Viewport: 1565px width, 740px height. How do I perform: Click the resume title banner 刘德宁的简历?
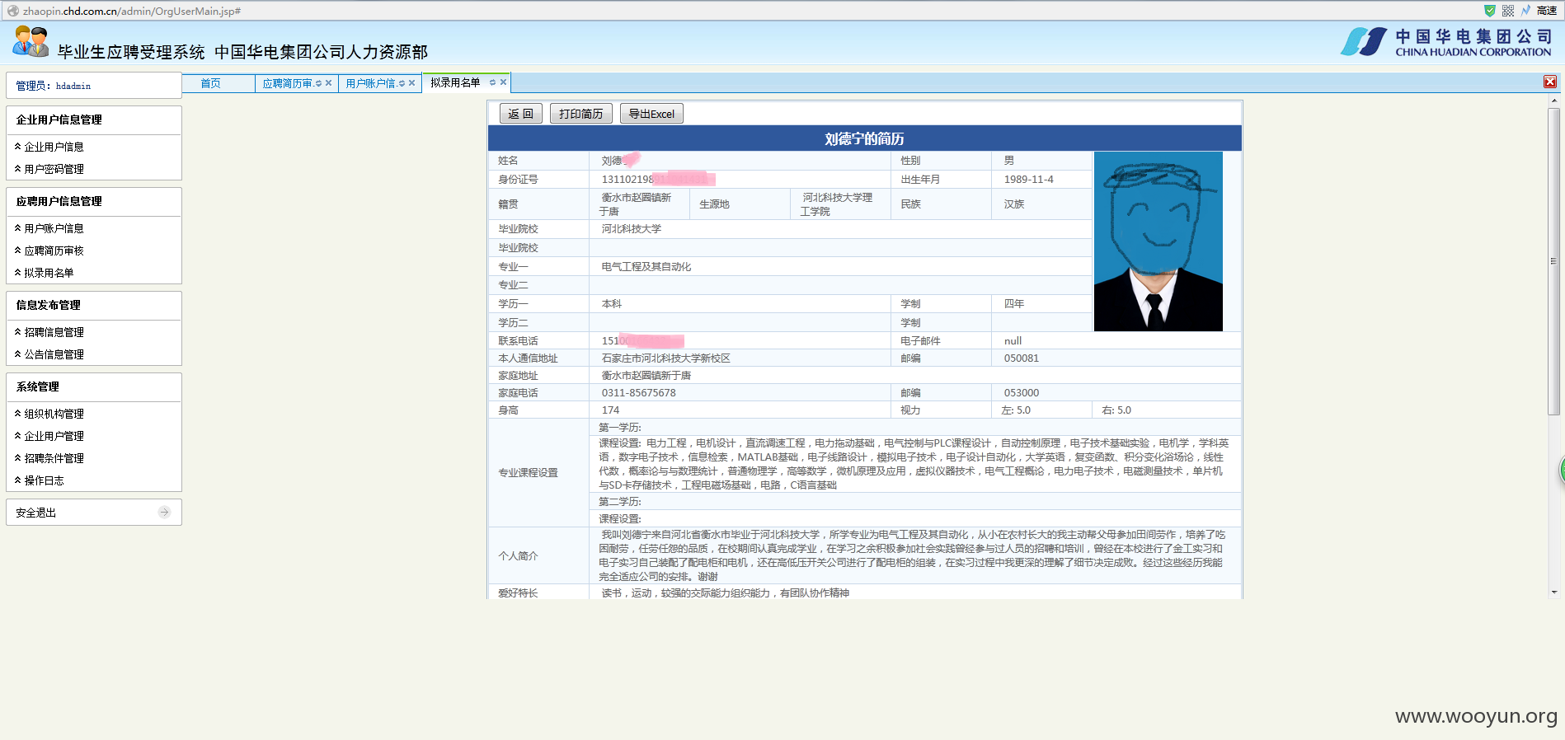[865, 138]
